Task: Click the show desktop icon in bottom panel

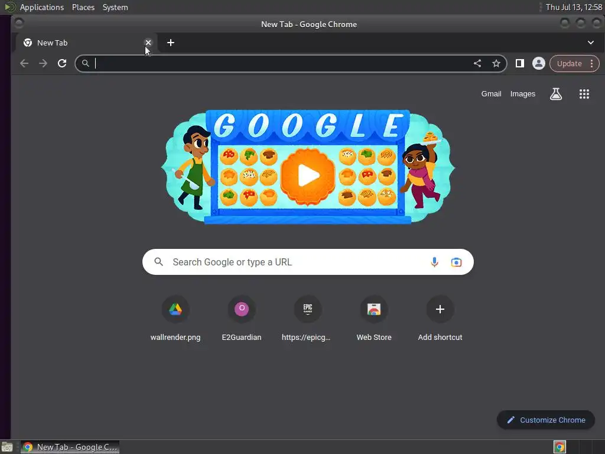Action: tap(7, 447)
